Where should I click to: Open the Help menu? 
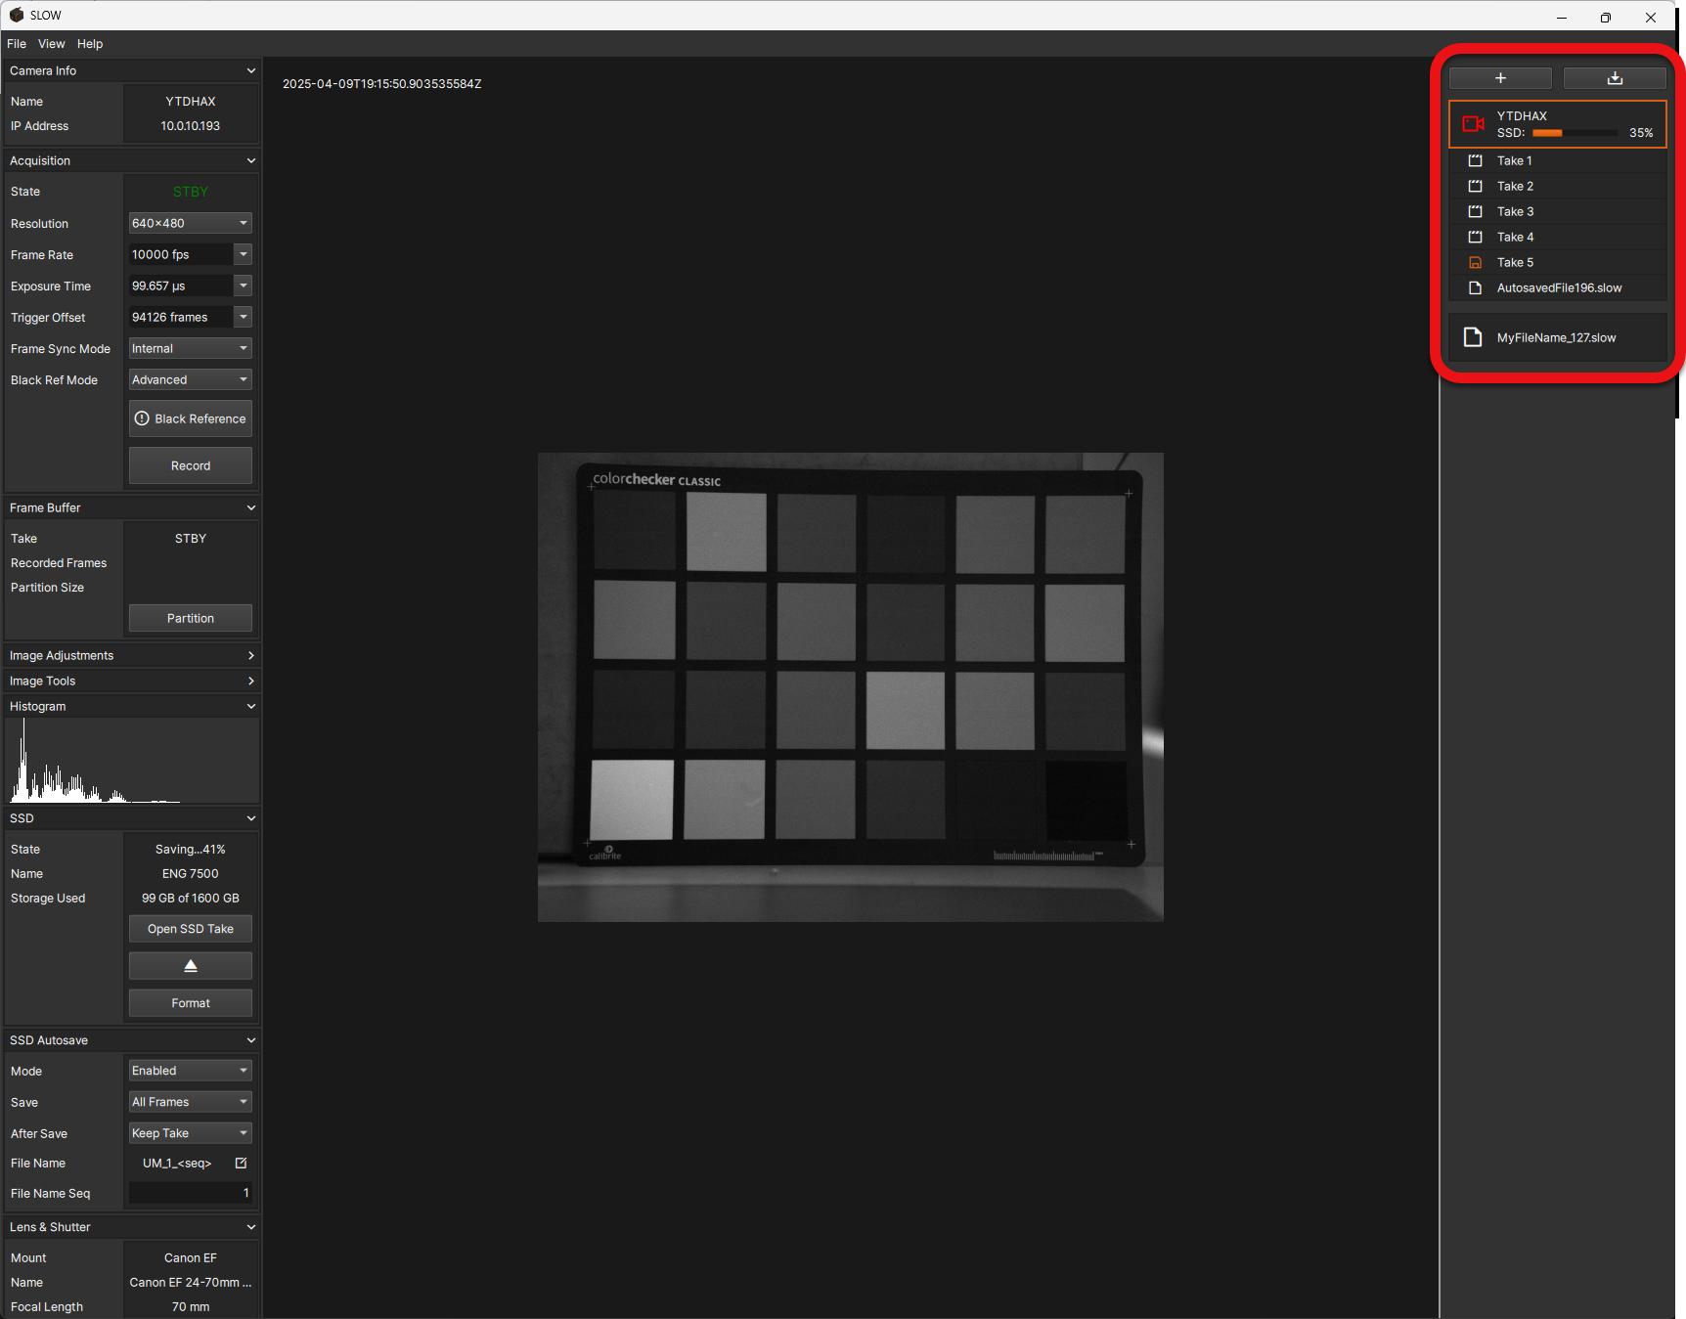[89, 43]
